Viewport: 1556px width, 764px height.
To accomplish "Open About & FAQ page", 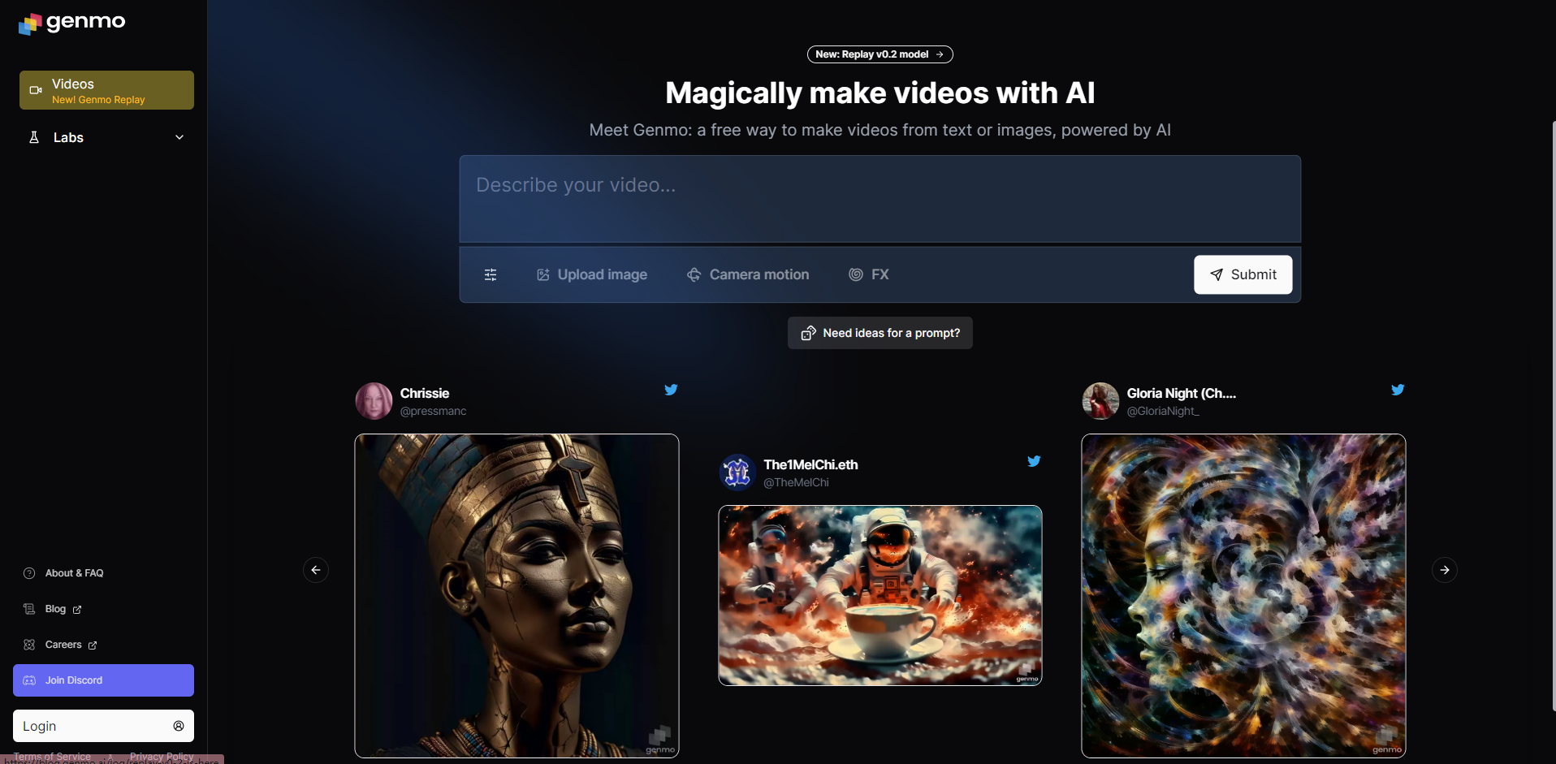I will [74, 573].
